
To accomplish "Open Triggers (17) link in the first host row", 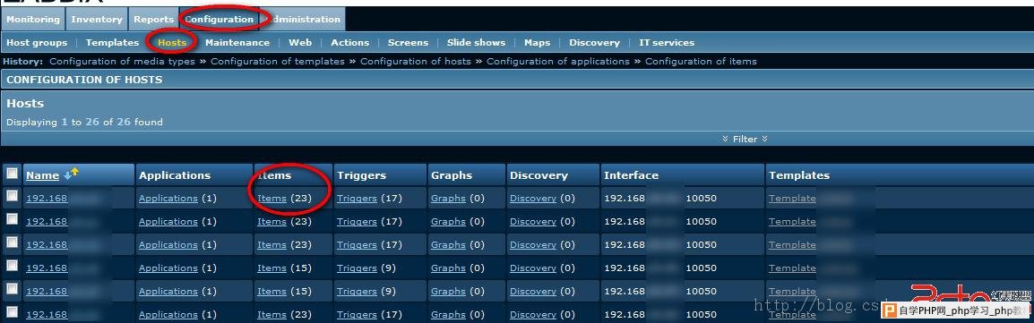I will (x=357, y=198).
